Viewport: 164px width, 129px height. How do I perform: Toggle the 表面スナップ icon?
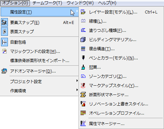(4, 32)
